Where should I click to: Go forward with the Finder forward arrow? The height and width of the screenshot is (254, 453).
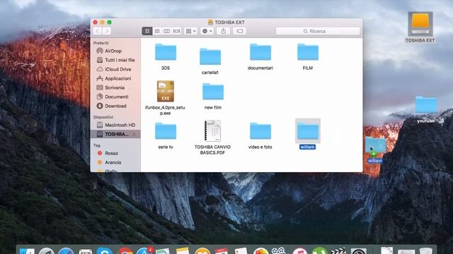click(107, 31)
